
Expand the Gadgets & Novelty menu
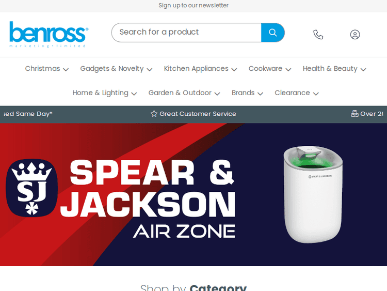coord(116,69)
